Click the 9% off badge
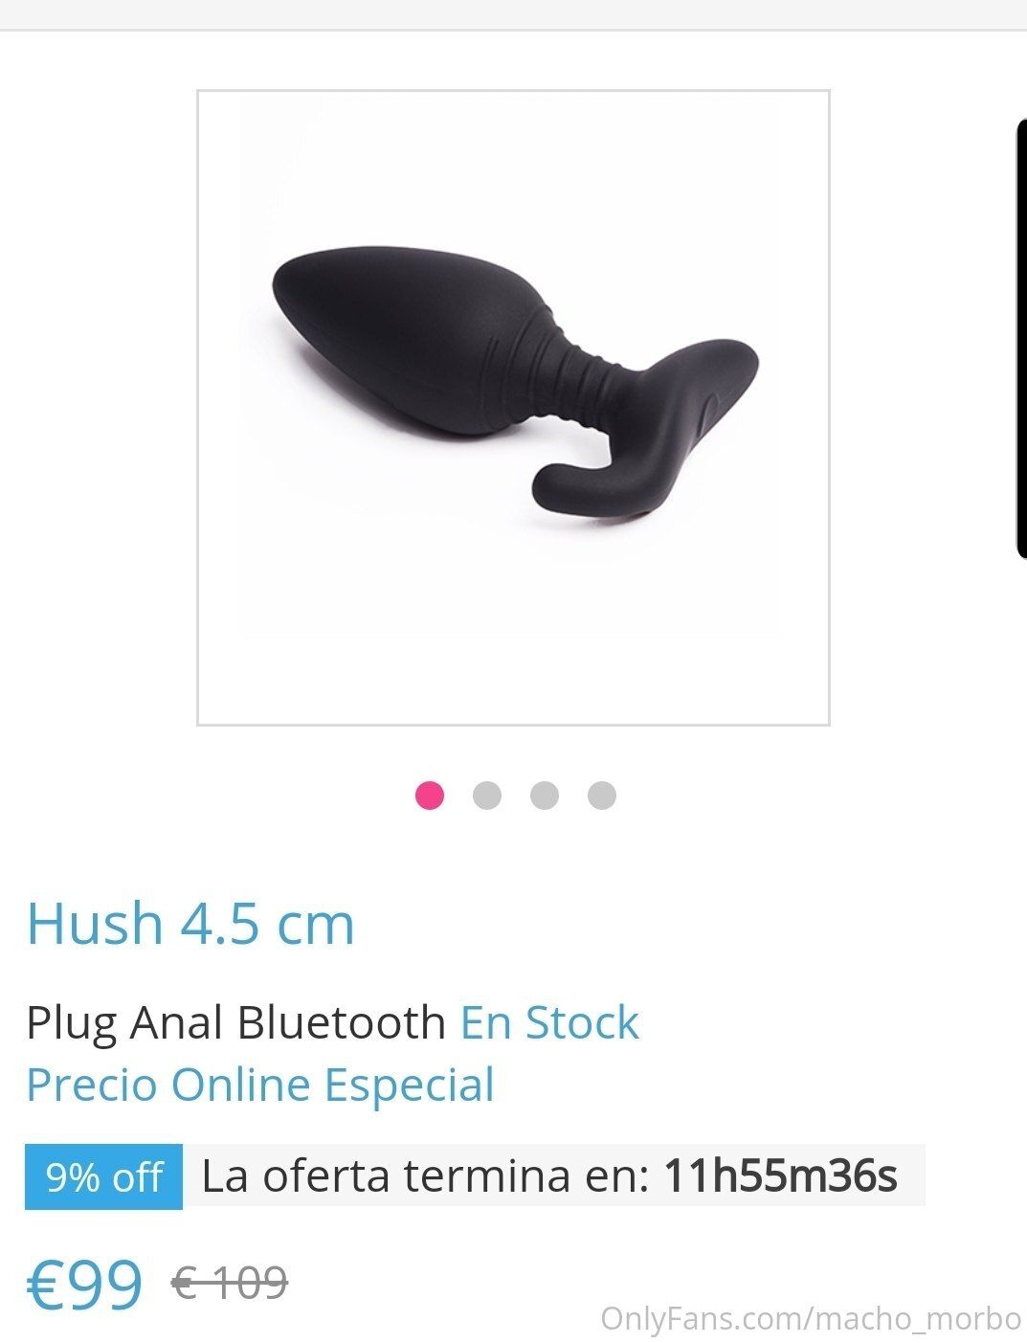This screenshot has width=1027, height=1343. click(x=103, y=1176)
